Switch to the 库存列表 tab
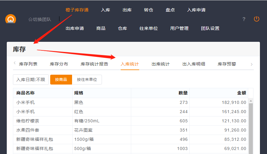 (x=28, y=64)
